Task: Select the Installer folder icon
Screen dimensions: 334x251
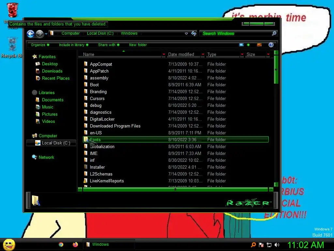Action: [86, 167]
